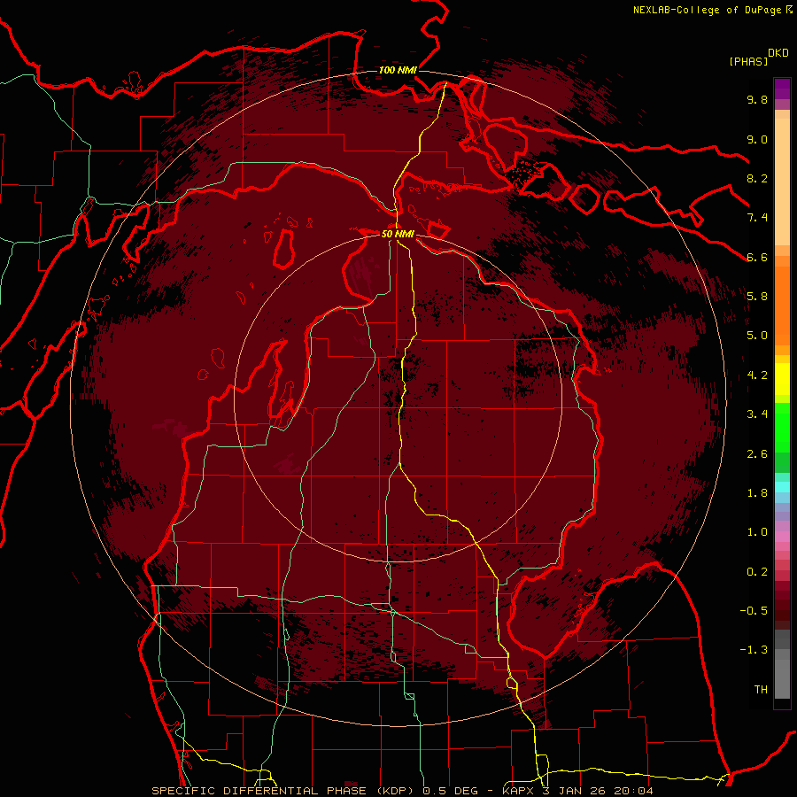Pick the pale peach color bar segment
Screen dimensions: 797x797
coord(782,182)
